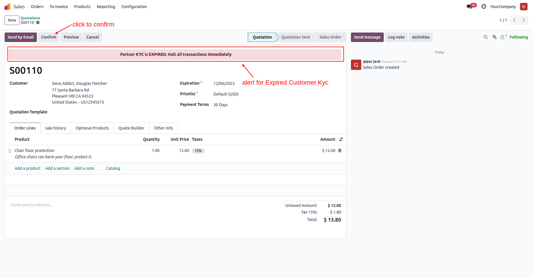Click the Product column header

click(x=22, y=139)
